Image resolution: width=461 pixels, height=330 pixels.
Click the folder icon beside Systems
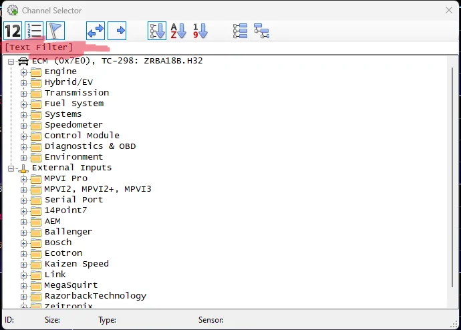(36, 115)
